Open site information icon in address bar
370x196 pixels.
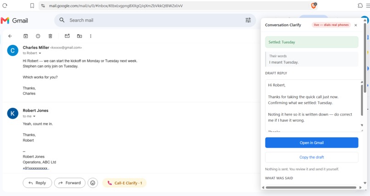[x=43, y=6]
